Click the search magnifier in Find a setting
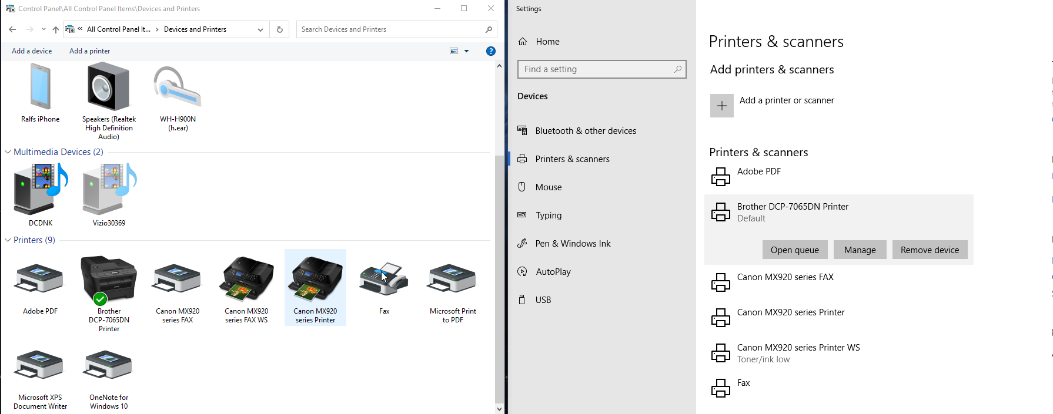Screen dimensions: 1053x414 pyautogui.click(x=678, y=69)
